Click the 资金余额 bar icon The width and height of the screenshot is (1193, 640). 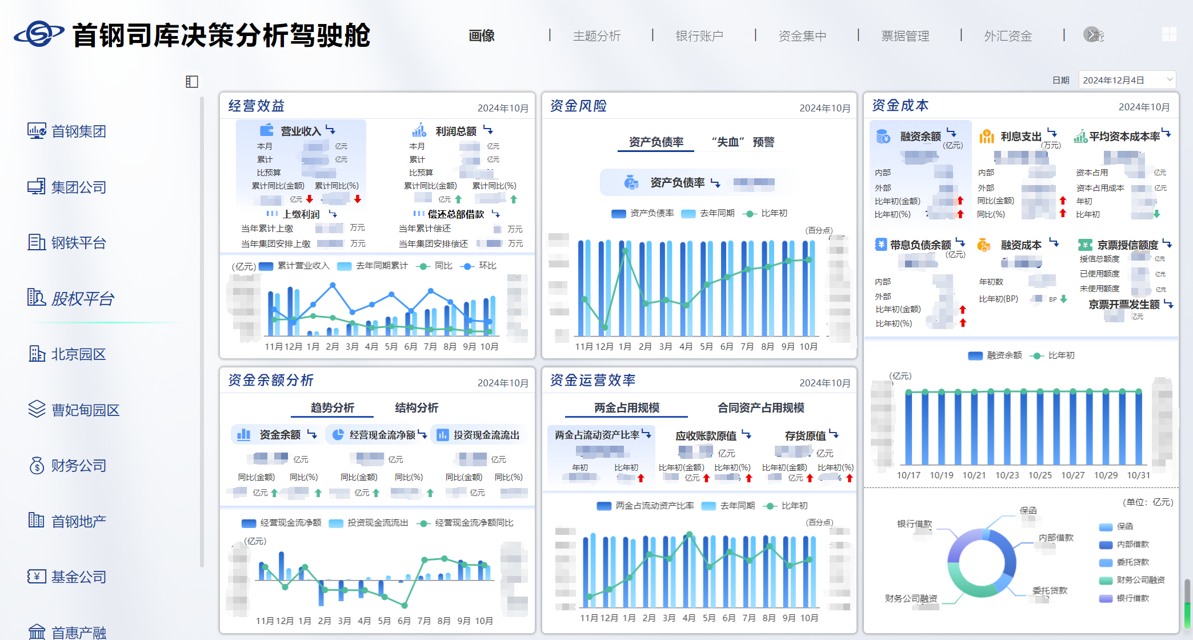tap(244, 434)
